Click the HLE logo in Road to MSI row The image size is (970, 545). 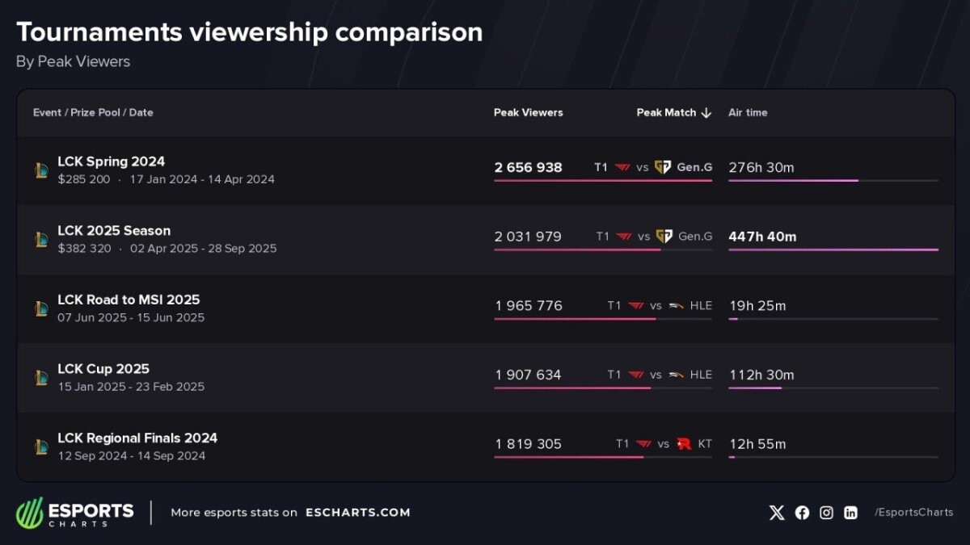[x=677, y=306]
